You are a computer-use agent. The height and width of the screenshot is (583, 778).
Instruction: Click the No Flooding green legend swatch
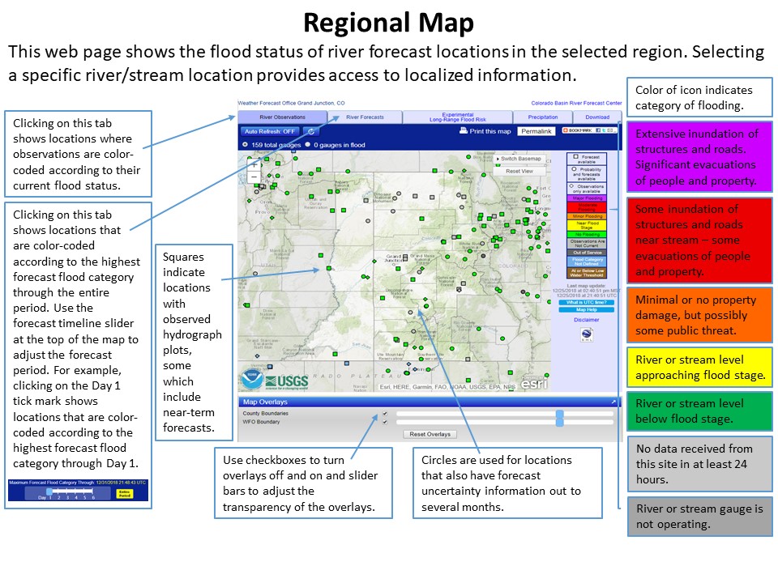(587, 235)
